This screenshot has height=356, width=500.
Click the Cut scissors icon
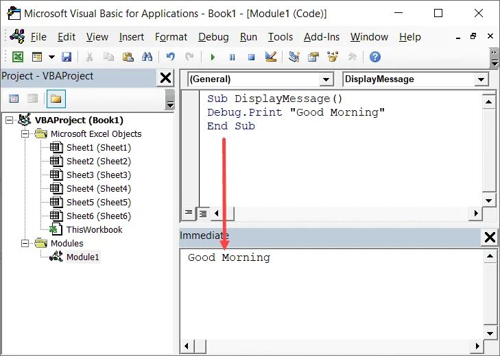pyautogui.click(x=90, y=57)
